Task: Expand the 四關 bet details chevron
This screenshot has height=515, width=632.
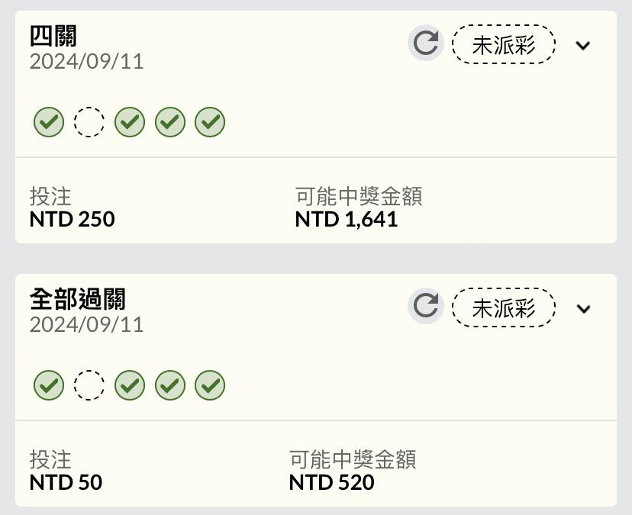Action: click(583, 46)
